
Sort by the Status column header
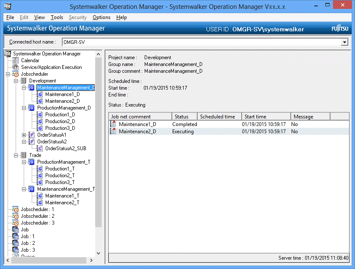[184, 116]
